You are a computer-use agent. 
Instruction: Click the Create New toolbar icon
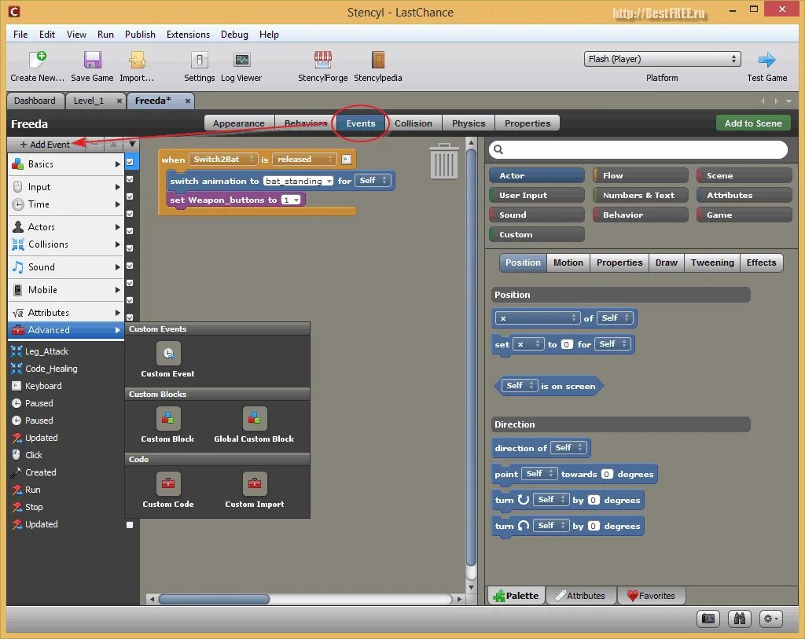38,60
